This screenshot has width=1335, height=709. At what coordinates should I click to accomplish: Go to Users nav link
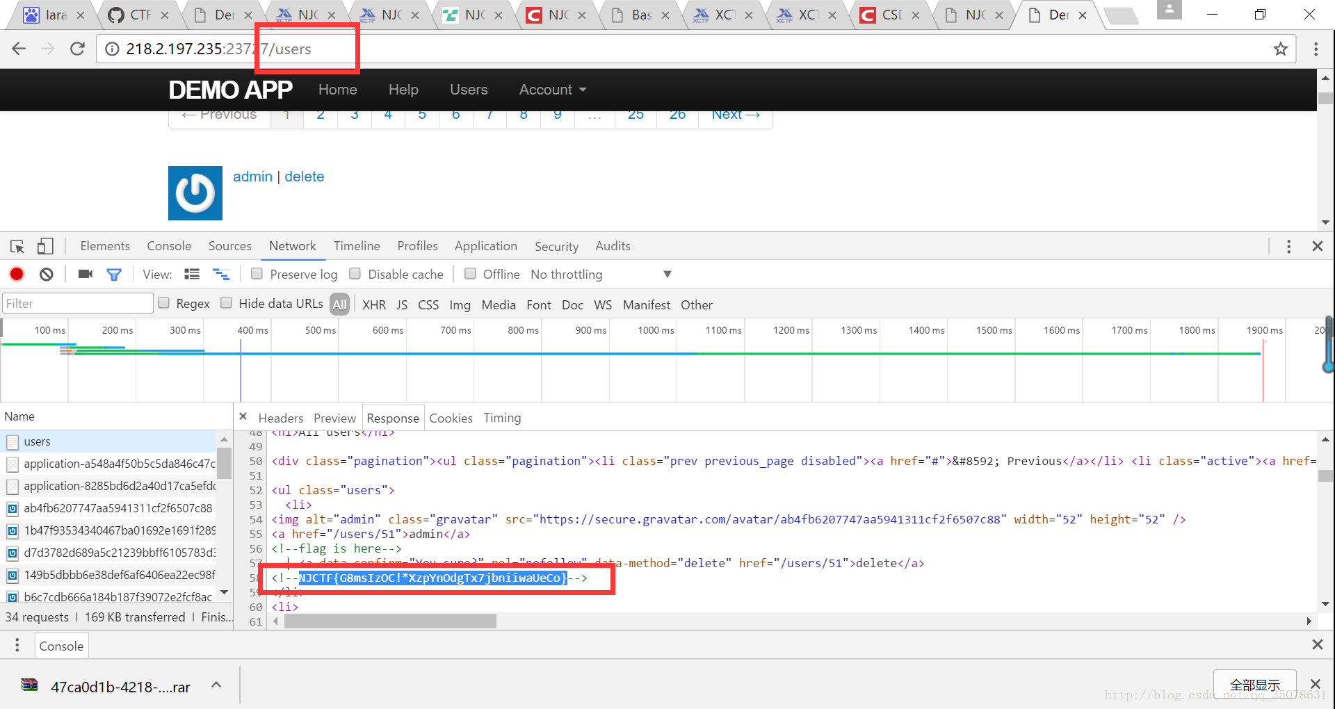point(469,90)
